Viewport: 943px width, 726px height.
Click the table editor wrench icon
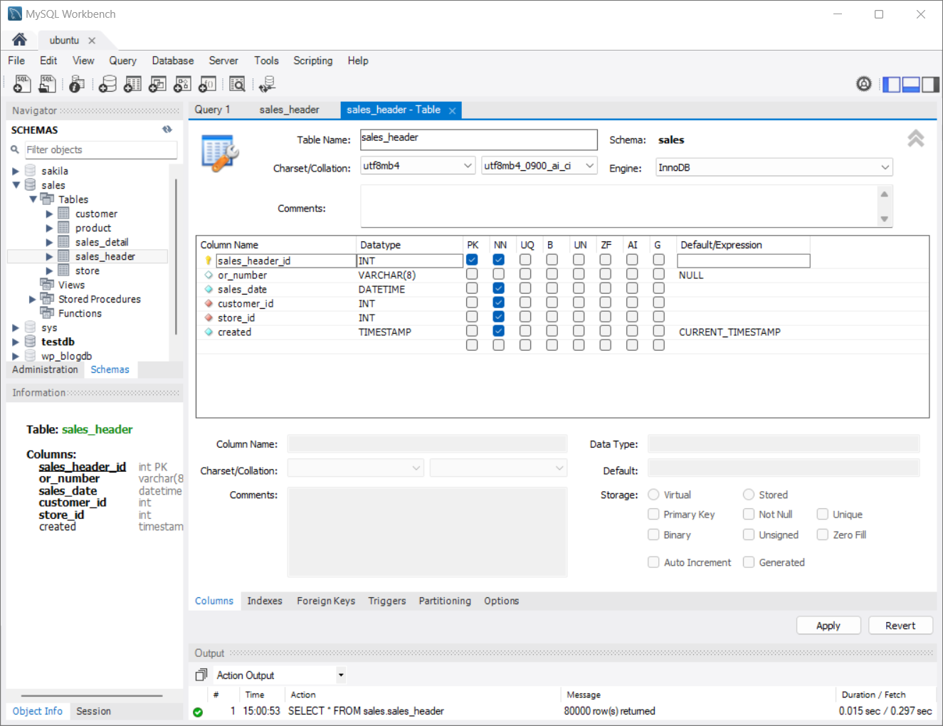[x=220, y=152]
